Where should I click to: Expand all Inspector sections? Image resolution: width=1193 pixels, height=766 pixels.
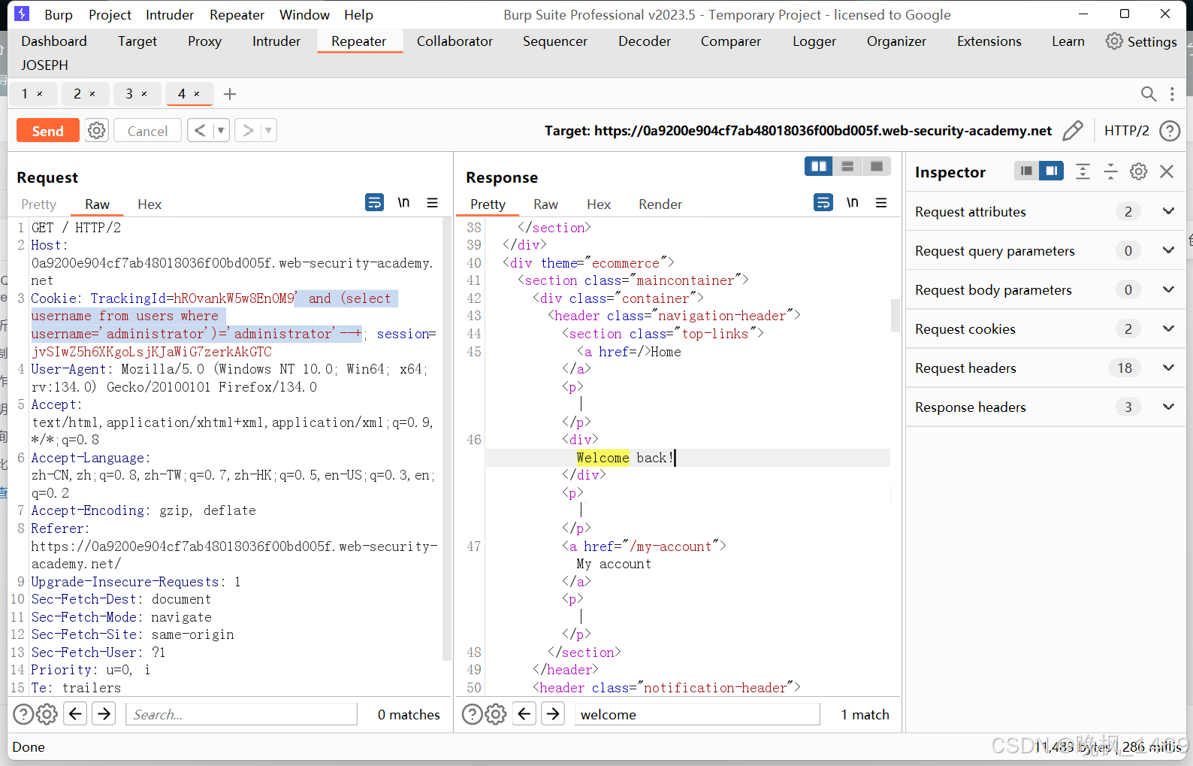click(x=1083, y=171)
